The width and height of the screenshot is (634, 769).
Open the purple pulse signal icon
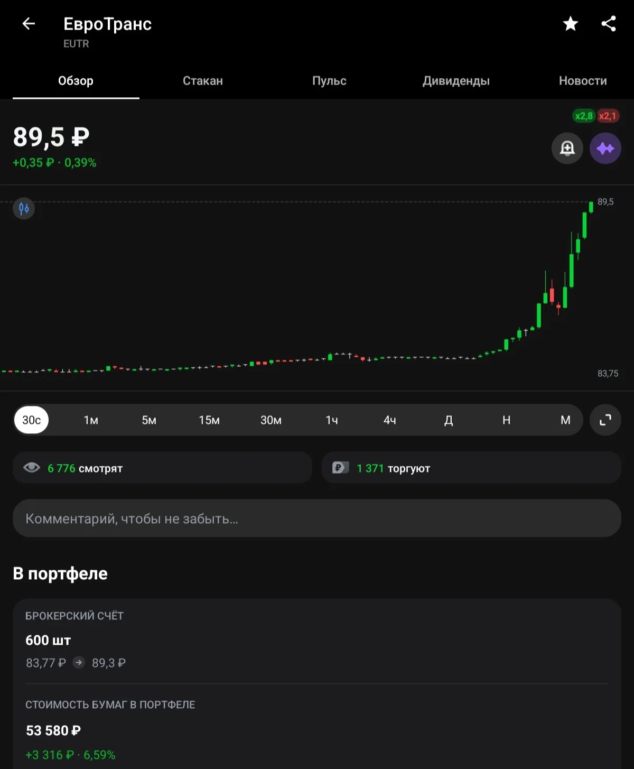coord(605,148)
